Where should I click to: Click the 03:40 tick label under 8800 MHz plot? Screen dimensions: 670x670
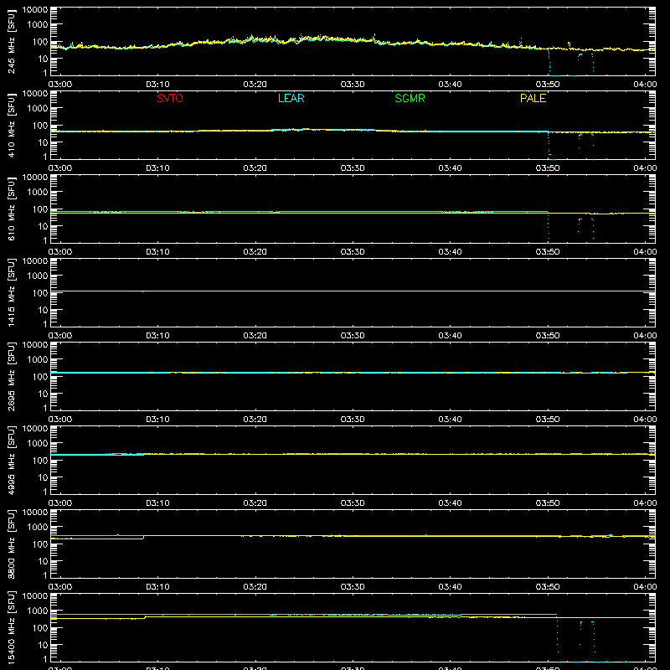point(450,587)
